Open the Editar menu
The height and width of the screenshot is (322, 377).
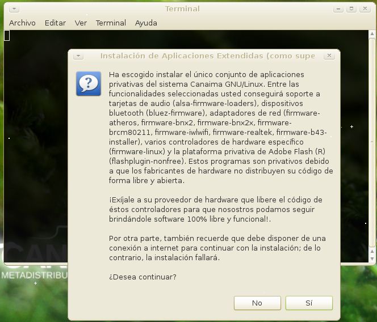[x=55, y=23]
